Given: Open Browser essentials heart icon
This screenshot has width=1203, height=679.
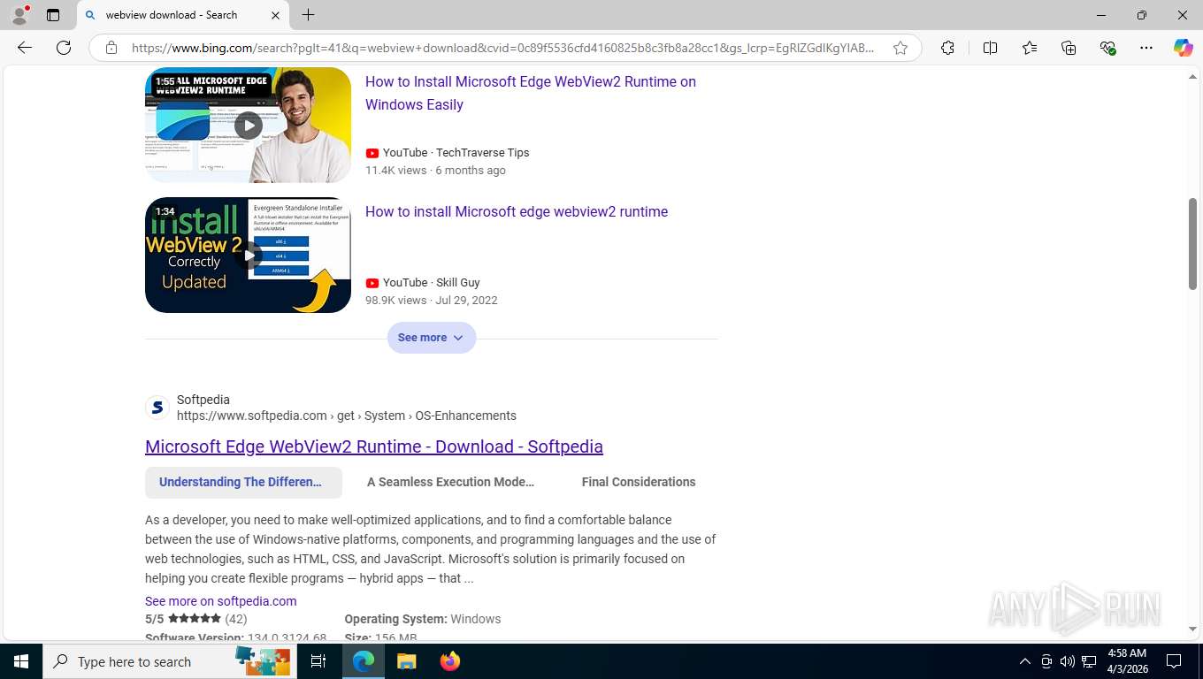Looking at the screenshot, I should tap(1107, 48).
